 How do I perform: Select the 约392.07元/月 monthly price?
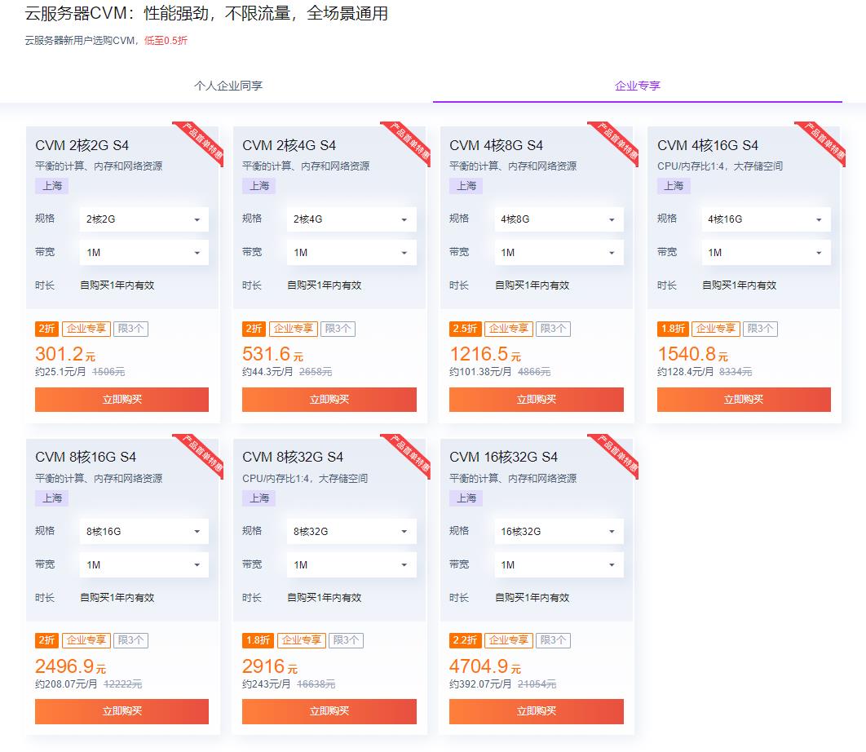click(x=480, y=684)
